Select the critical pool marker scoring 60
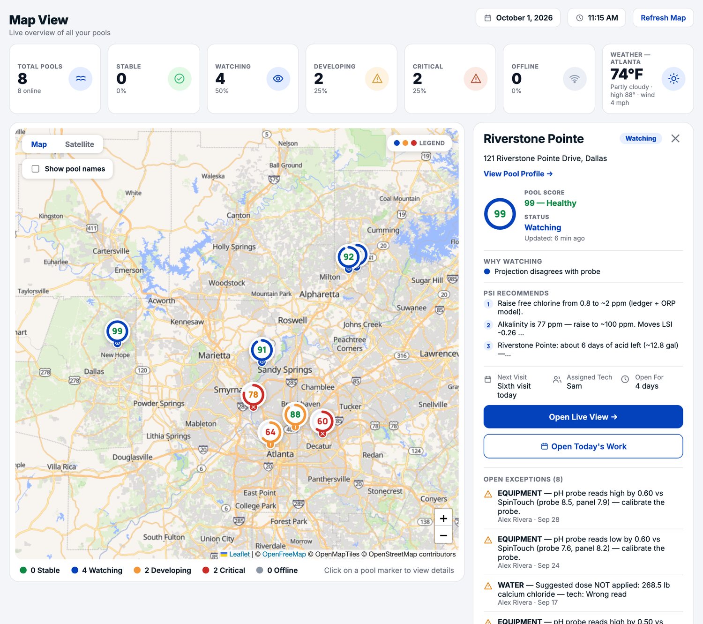The image size is (703, 624). 322,421
